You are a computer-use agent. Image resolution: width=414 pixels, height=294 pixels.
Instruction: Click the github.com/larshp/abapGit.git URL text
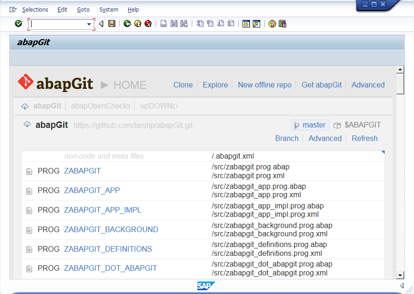[133, 125]
